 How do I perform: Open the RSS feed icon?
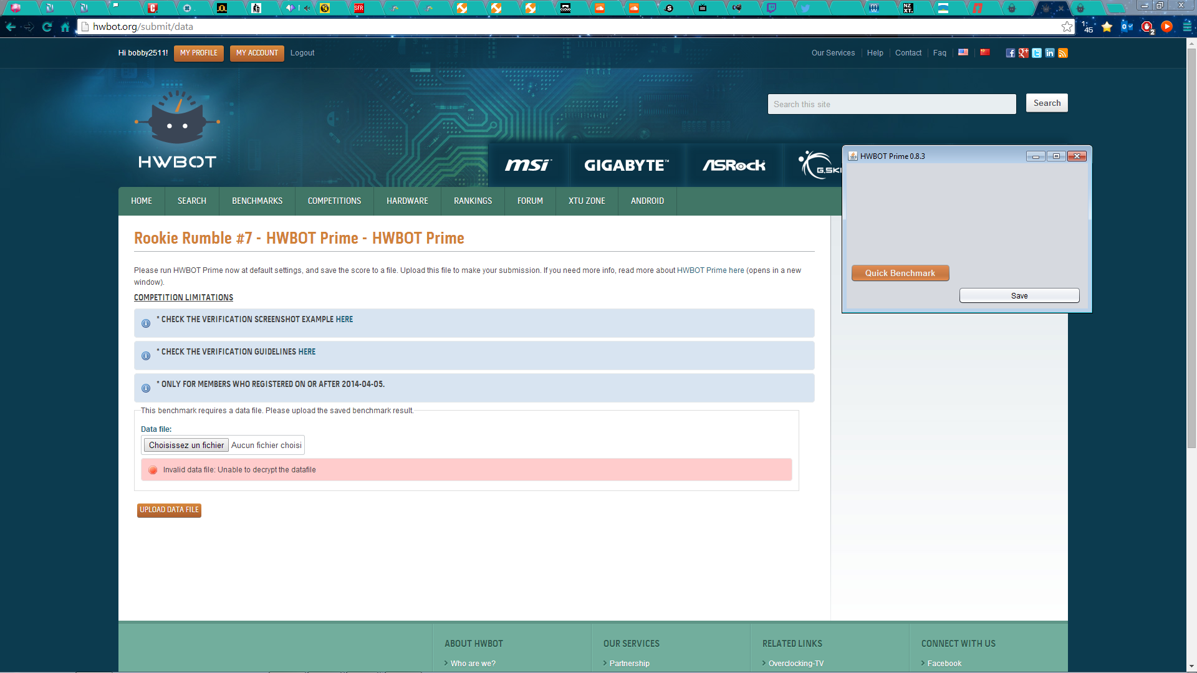pyautogui.click(x=1063, y=53)
